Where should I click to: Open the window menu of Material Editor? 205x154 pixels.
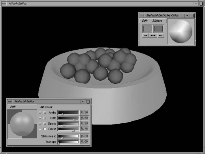coord(10,102)
